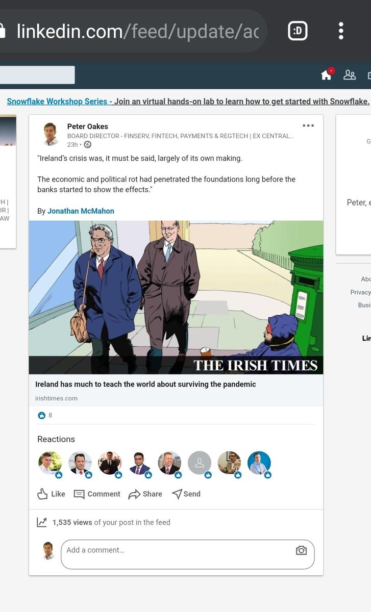Screen dimensions: 371x612
Task: Open Peter Oakes' profile photo on post
Action: (50, 134)
